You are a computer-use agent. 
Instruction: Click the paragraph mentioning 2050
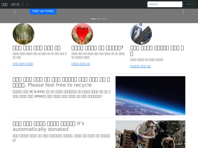[62, 94]
